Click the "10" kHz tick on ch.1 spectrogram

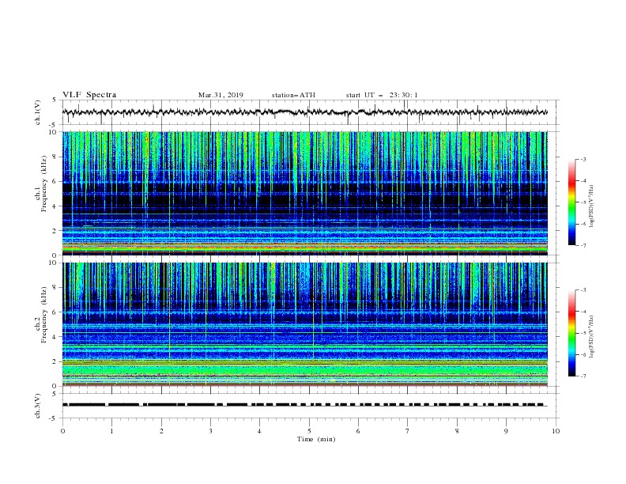pos(53,132)
